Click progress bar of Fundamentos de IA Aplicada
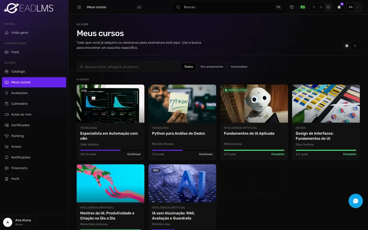Viewport: 368px width, 230px height. (x=254, y=150)
